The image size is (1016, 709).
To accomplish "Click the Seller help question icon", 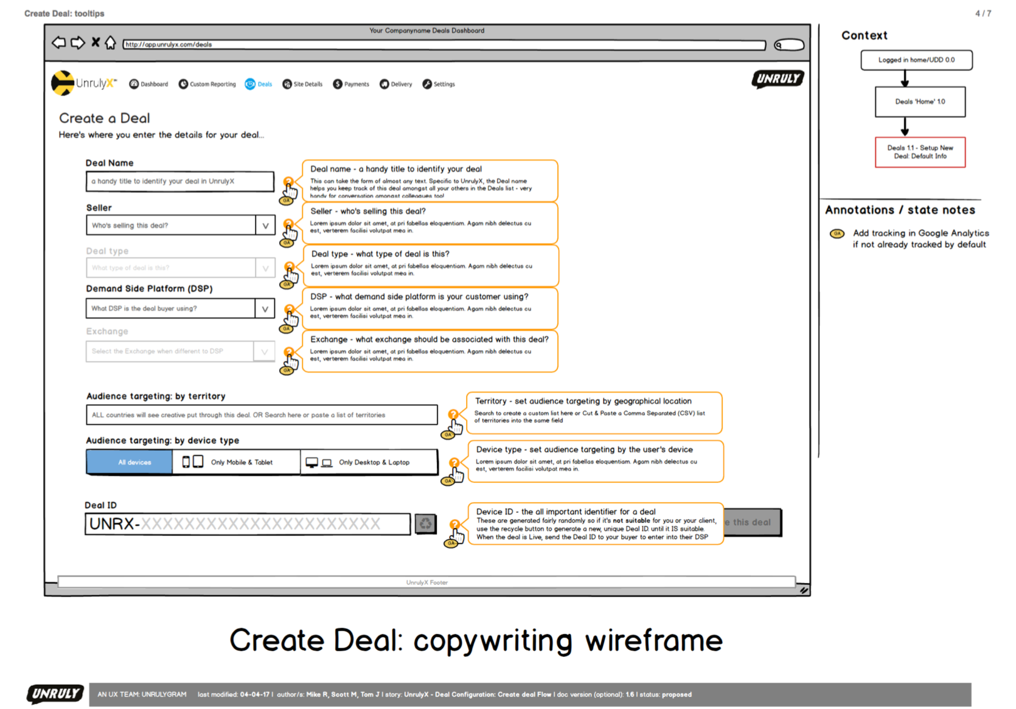I will [289, 224].
